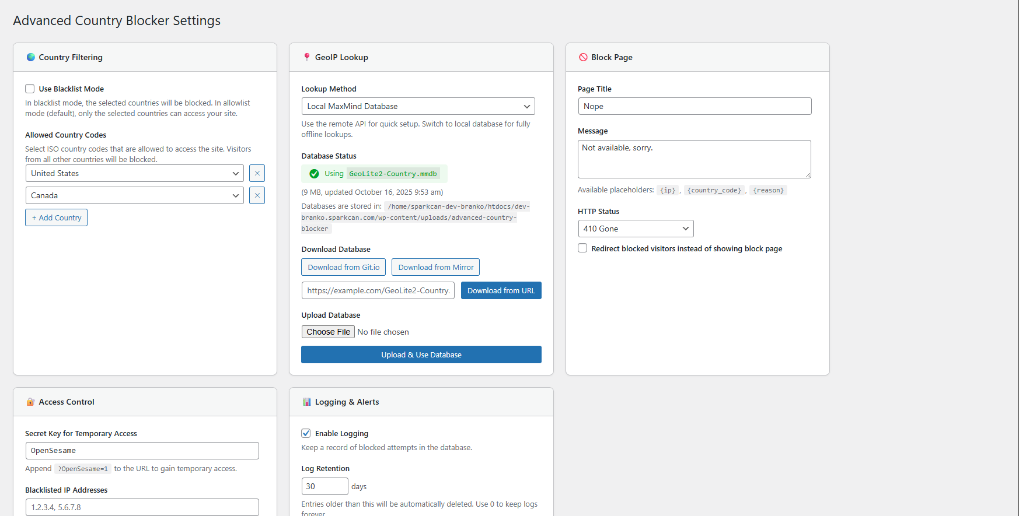The width and height of the screenshot is (1019, 516).
Task: Click the globe icon beside Country Filtering
Action: [31, 57]
